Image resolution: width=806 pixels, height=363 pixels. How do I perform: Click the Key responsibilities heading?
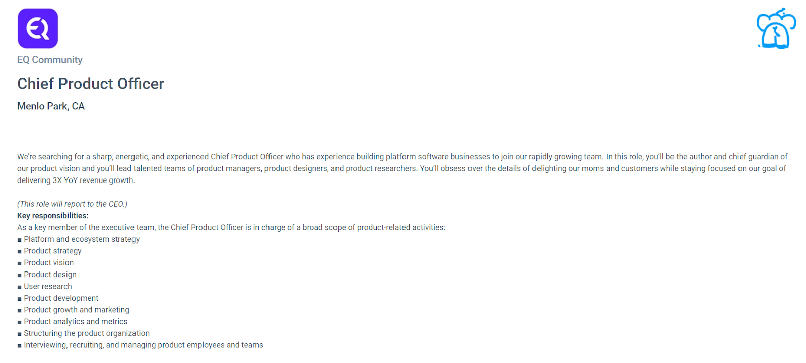pyautogui.click(x=53, y=216)
